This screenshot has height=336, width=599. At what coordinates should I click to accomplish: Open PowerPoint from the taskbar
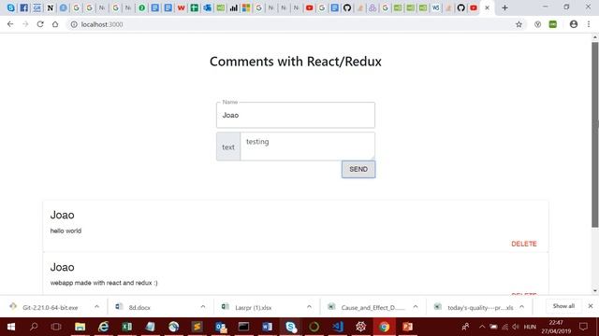[x=408, y=327]
